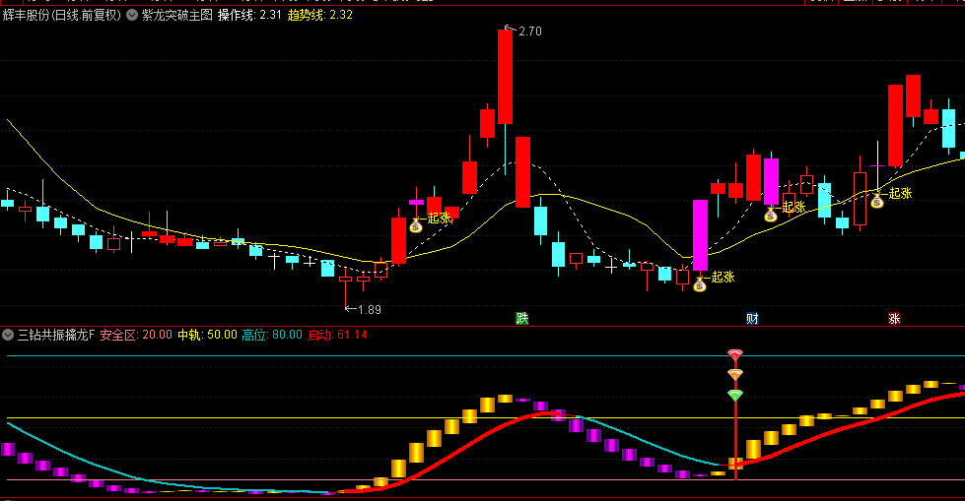
Task: Click the 辉丰股份(日线.前复权) chart title
Action: tap(62, 15)
